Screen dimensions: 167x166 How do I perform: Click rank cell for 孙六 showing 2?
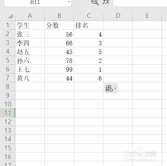pos(89,60)
